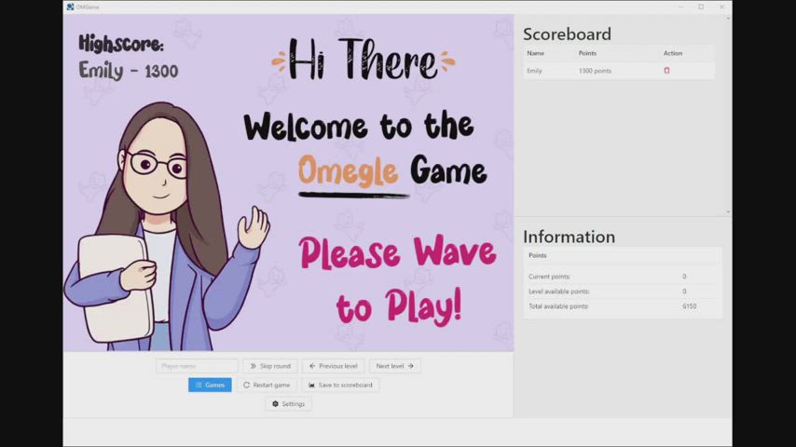The width and height of the screenshot is (796, 447).
Task: Click the scoreboard scrollbar down arrow
Action: tap(729, 211)
